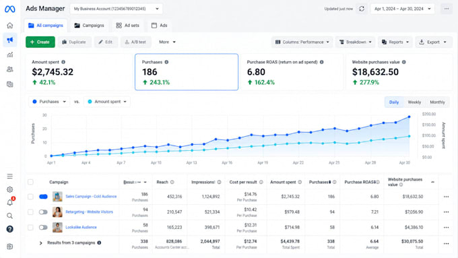Open the billing documents sidebar icon
458x258 pixels.
[x=9, y=84]
